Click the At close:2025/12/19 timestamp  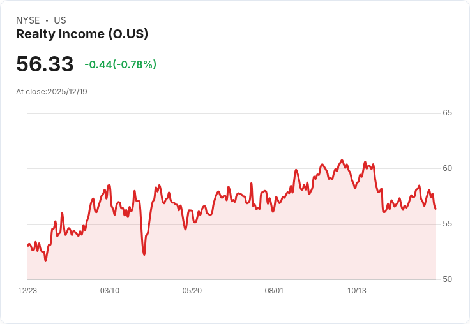[52, 92]
